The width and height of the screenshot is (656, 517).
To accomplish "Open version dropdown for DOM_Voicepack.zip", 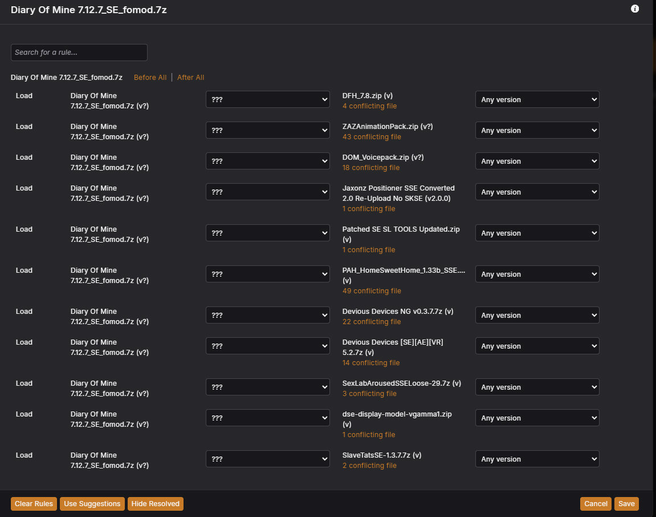I will point(537,161).
